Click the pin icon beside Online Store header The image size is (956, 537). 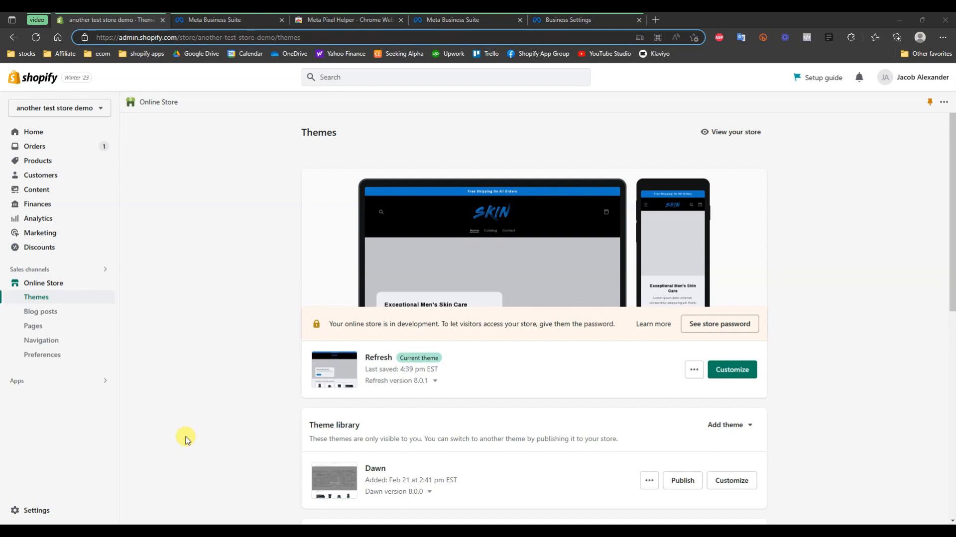pos(930,102)
